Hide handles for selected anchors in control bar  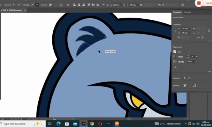(x=37, y=5)
